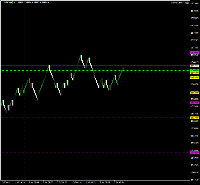Select the yellow 15570.0 price label
The width and height of the screenshot is (200, 185).
[195, 118]
